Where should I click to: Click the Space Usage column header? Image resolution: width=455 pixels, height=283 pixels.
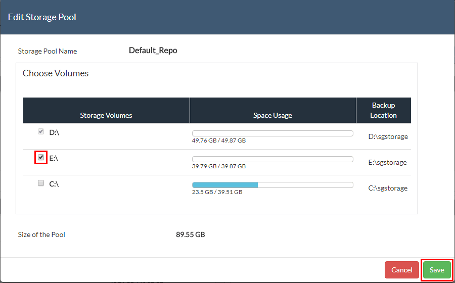(x=272, y=115)
